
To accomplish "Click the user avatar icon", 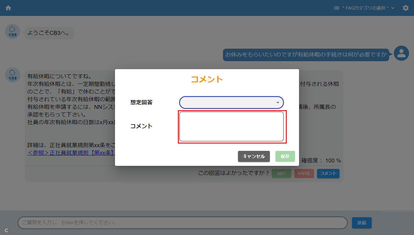I will point(401,53).
